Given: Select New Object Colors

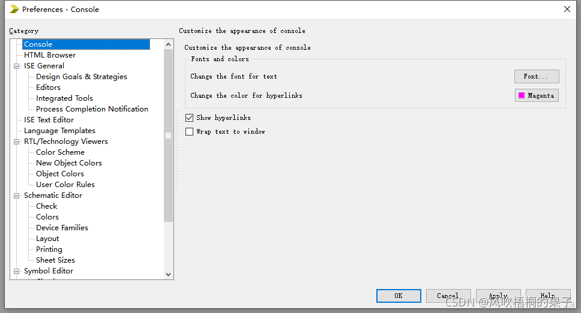Looking at the screenshot, I should [x=69, y=162].
